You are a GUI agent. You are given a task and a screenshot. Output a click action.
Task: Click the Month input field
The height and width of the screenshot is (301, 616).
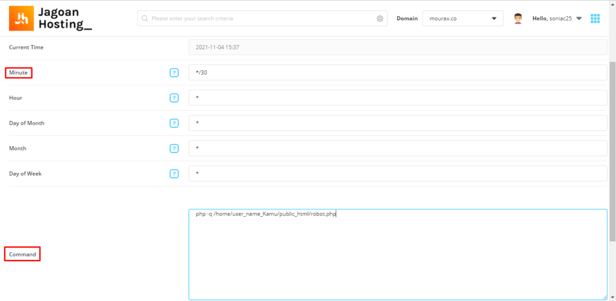[x=397, y=149]
